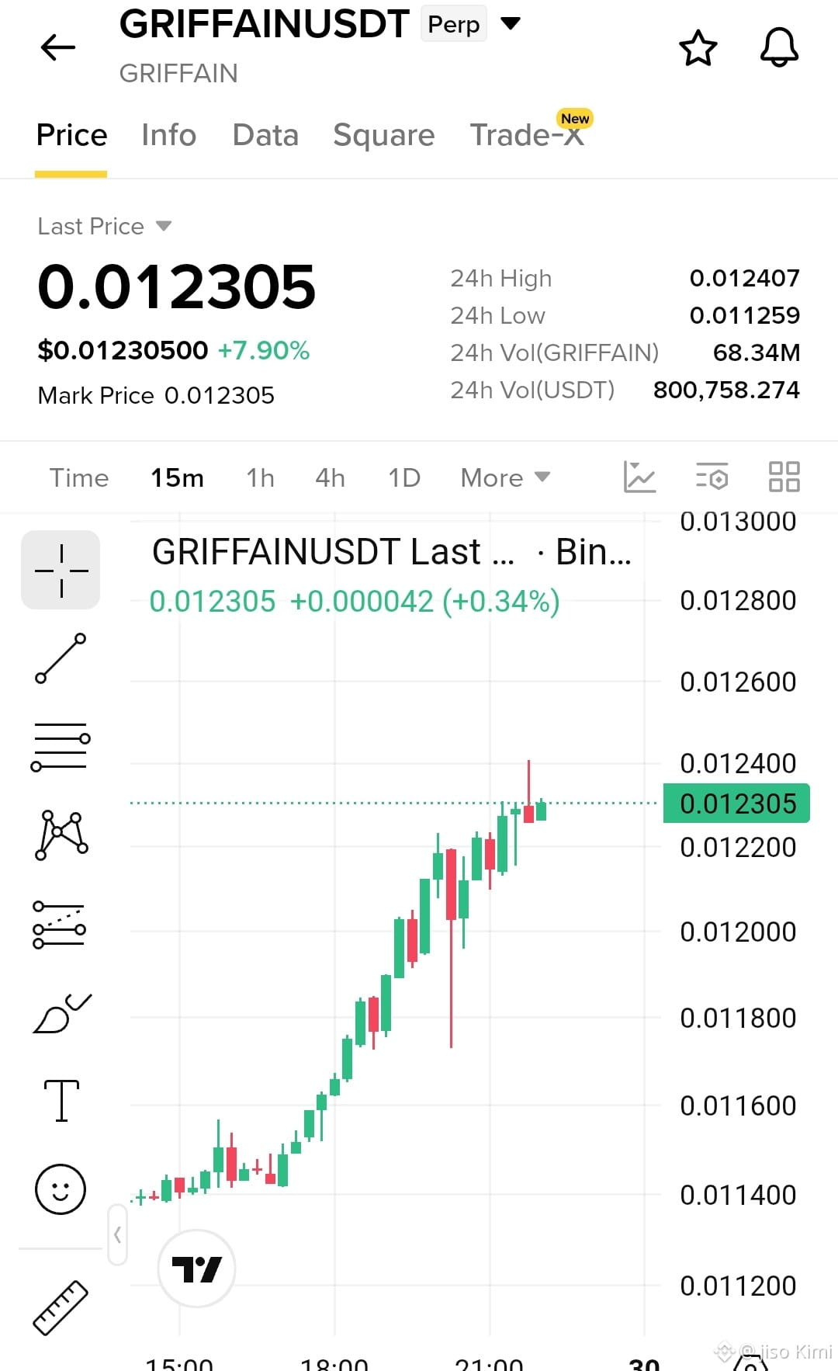Open the chart layout grid icon
Screen dimensions: 838x1371
784,477
